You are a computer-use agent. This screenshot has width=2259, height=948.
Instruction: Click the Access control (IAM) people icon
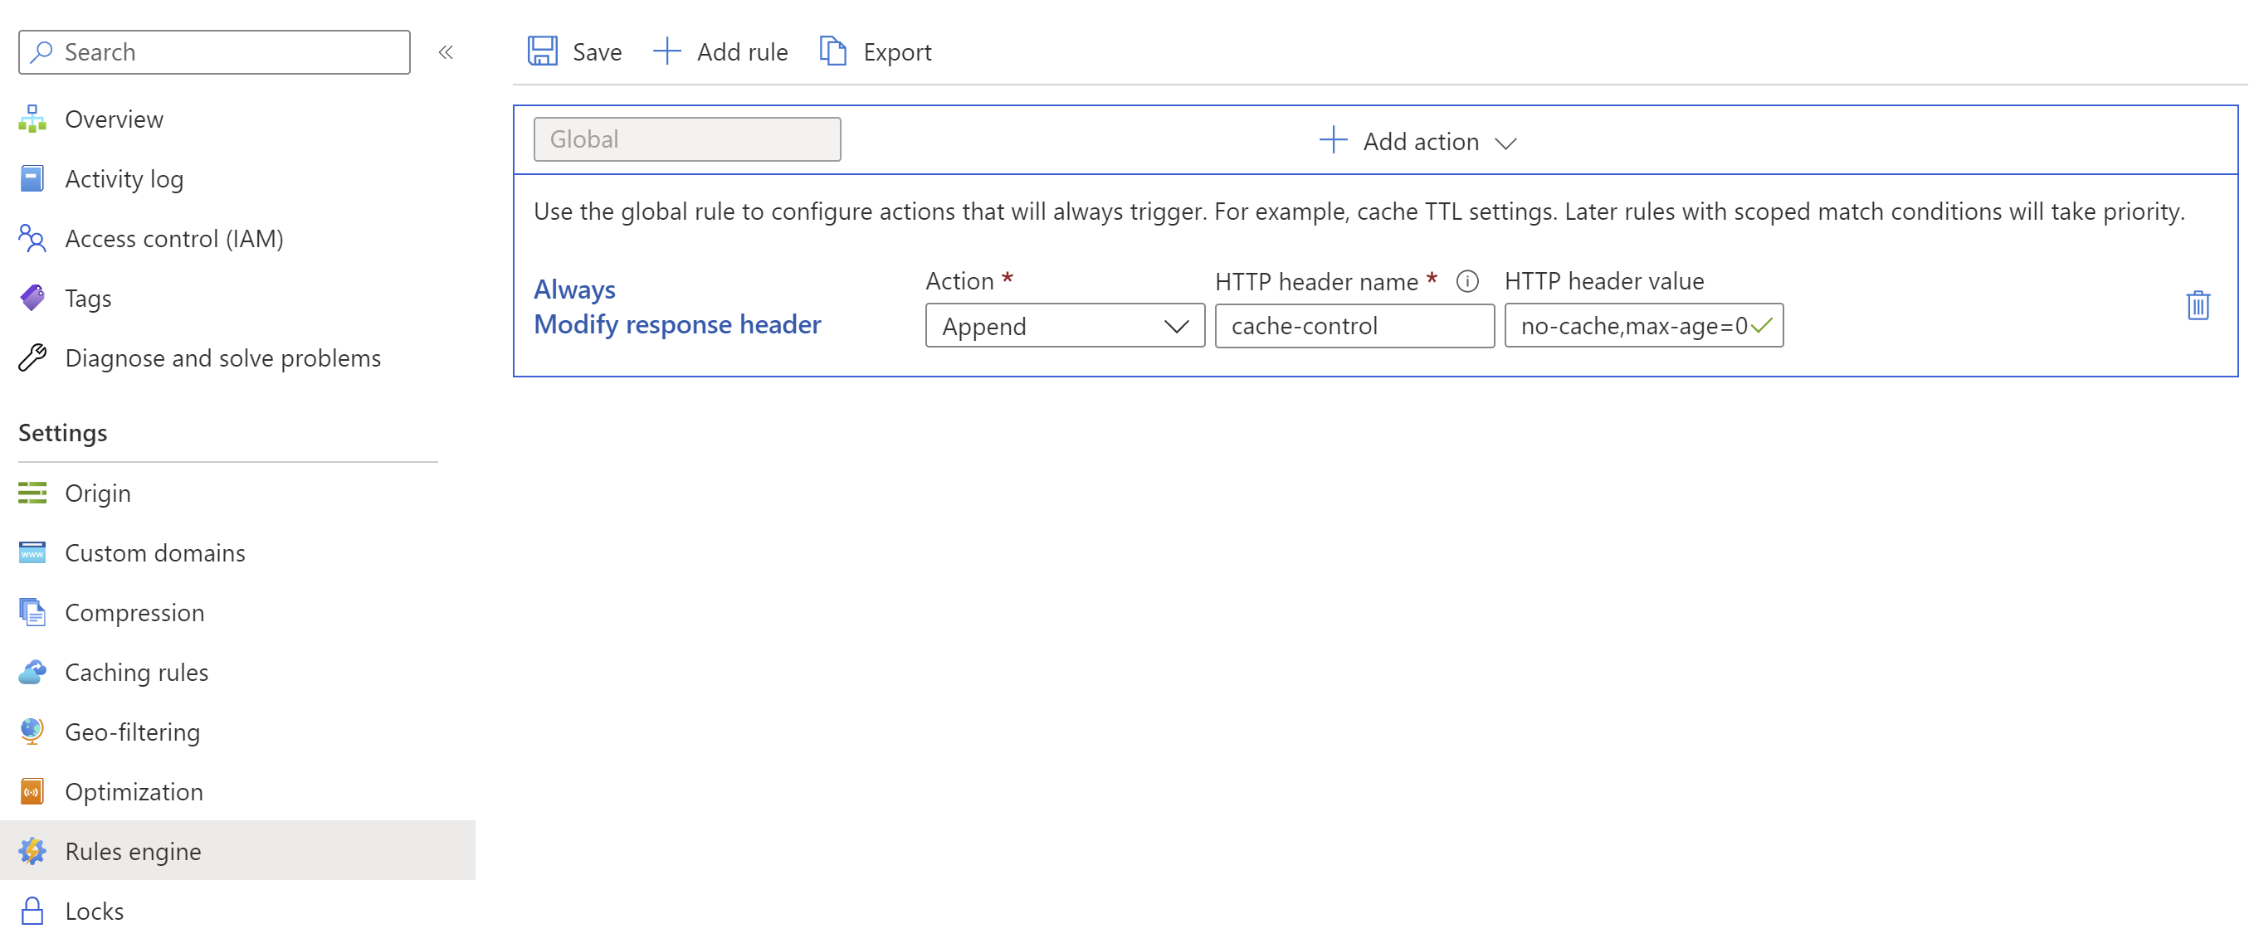pyautogui.click(x=32, y=238)
